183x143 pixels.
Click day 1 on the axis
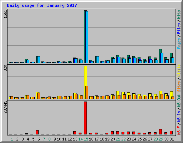coord(12,139)
